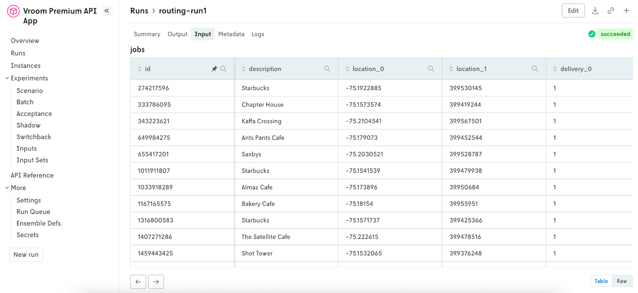Select the Table view toggle
Viewport: 638px width, 293px height.
601,281
